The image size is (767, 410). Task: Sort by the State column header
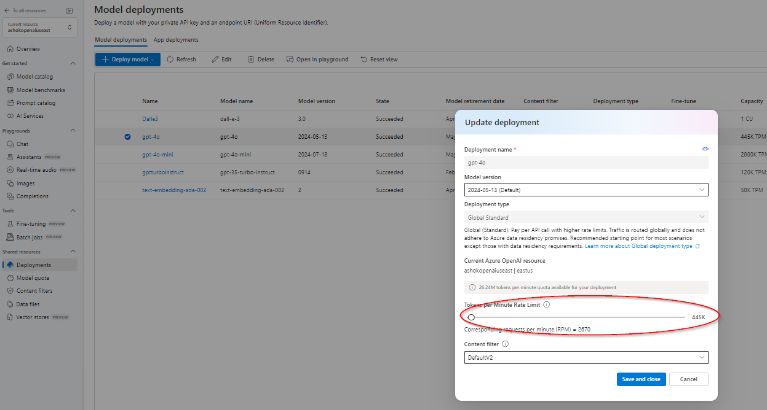[x=383, y=101]
